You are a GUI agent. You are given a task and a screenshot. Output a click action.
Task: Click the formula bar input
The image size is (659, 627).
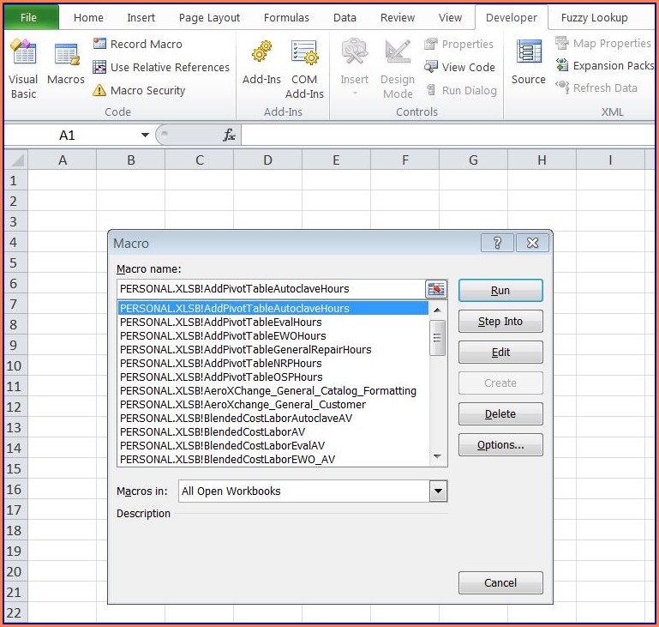[447, 135]
